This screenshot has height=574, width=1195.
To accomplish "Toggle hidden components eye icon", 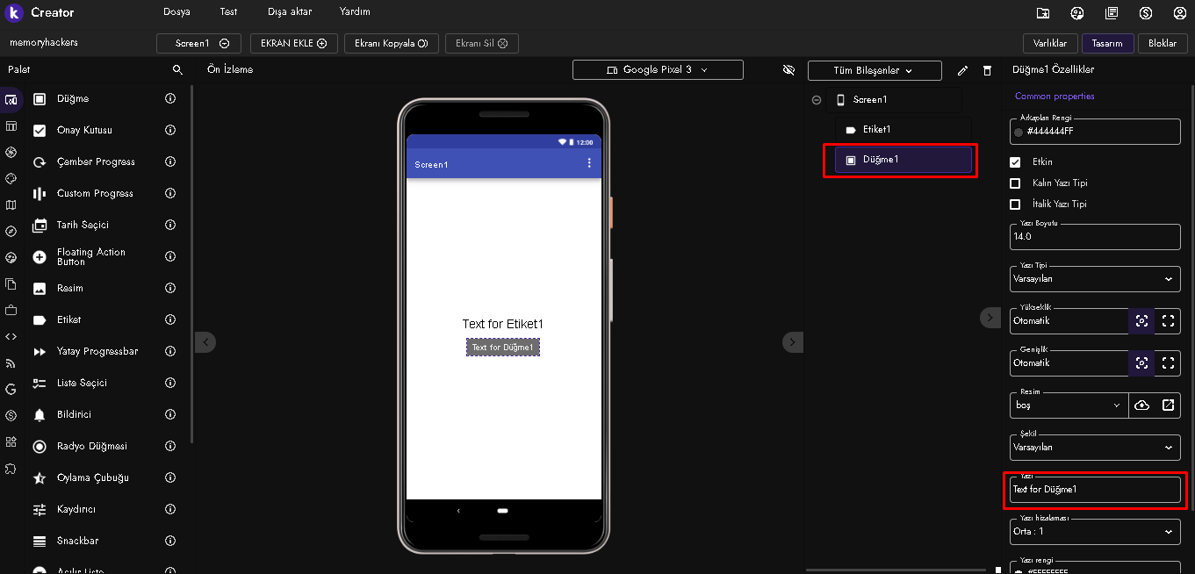I will (788, 70).
